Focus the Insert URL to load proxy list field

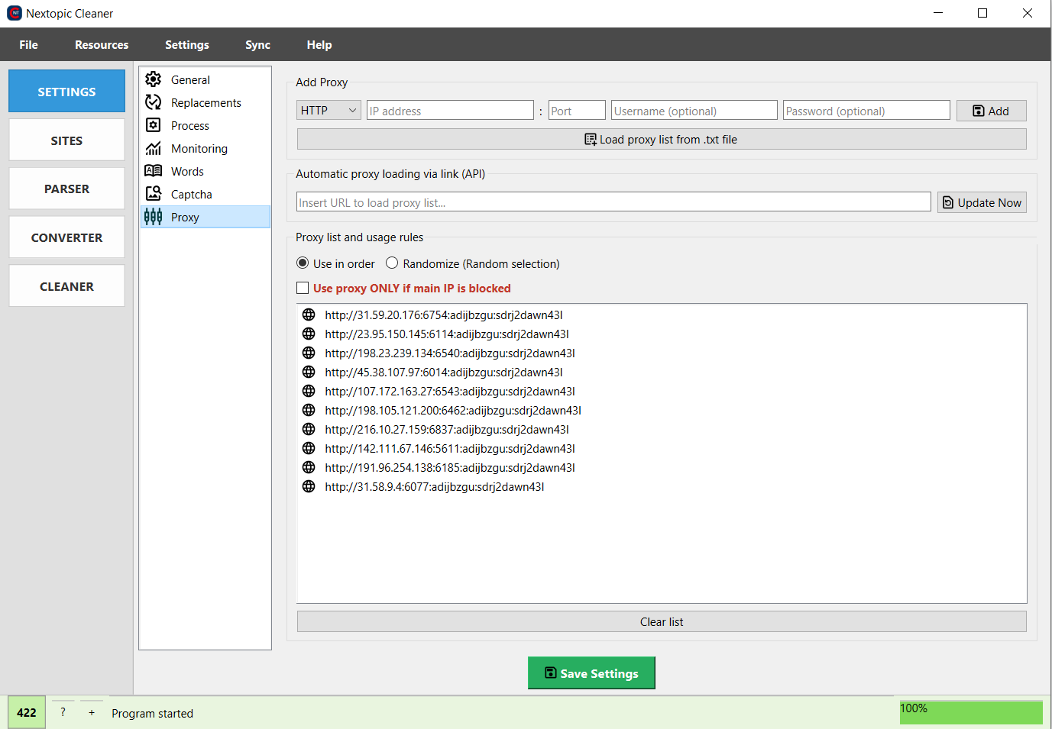tap(613, 202)
